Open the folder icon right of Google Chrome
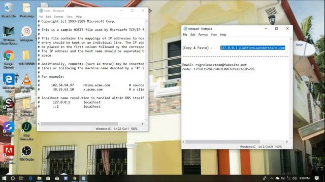Image resolution: width=325 pixels, height=182 pixels. point(26,58)
